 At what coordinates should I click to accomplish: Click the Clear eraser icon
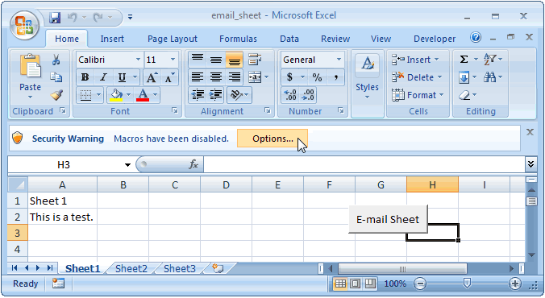click(464, 95)
